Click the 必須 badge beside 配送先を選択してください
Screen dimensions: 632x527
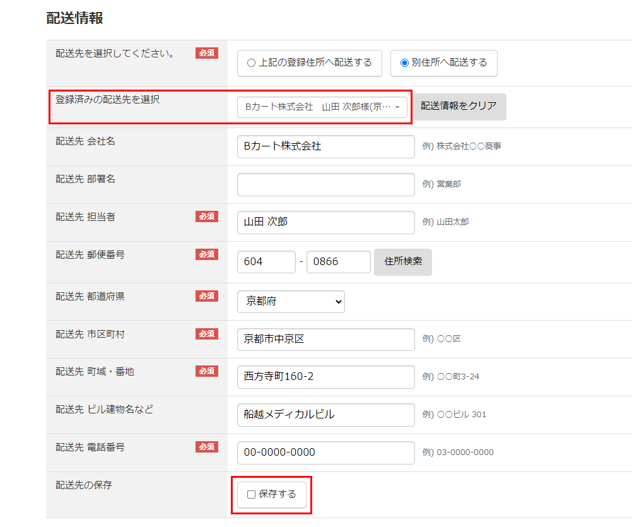click(207, 53)
